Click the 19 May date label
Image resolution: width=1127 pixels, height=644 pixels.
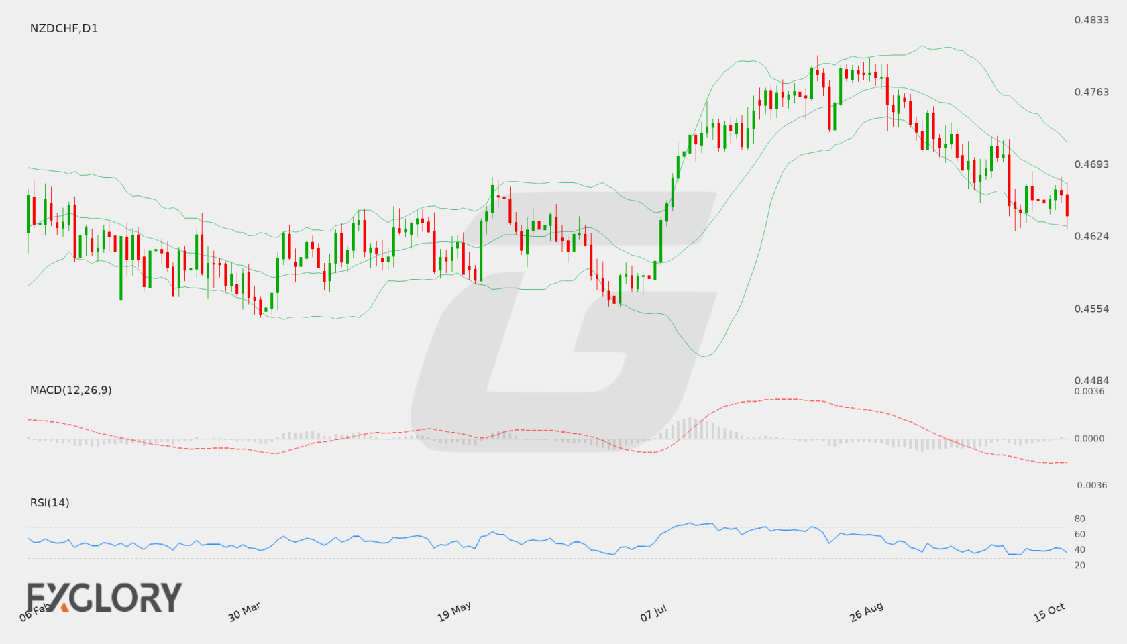click(454, 612)
